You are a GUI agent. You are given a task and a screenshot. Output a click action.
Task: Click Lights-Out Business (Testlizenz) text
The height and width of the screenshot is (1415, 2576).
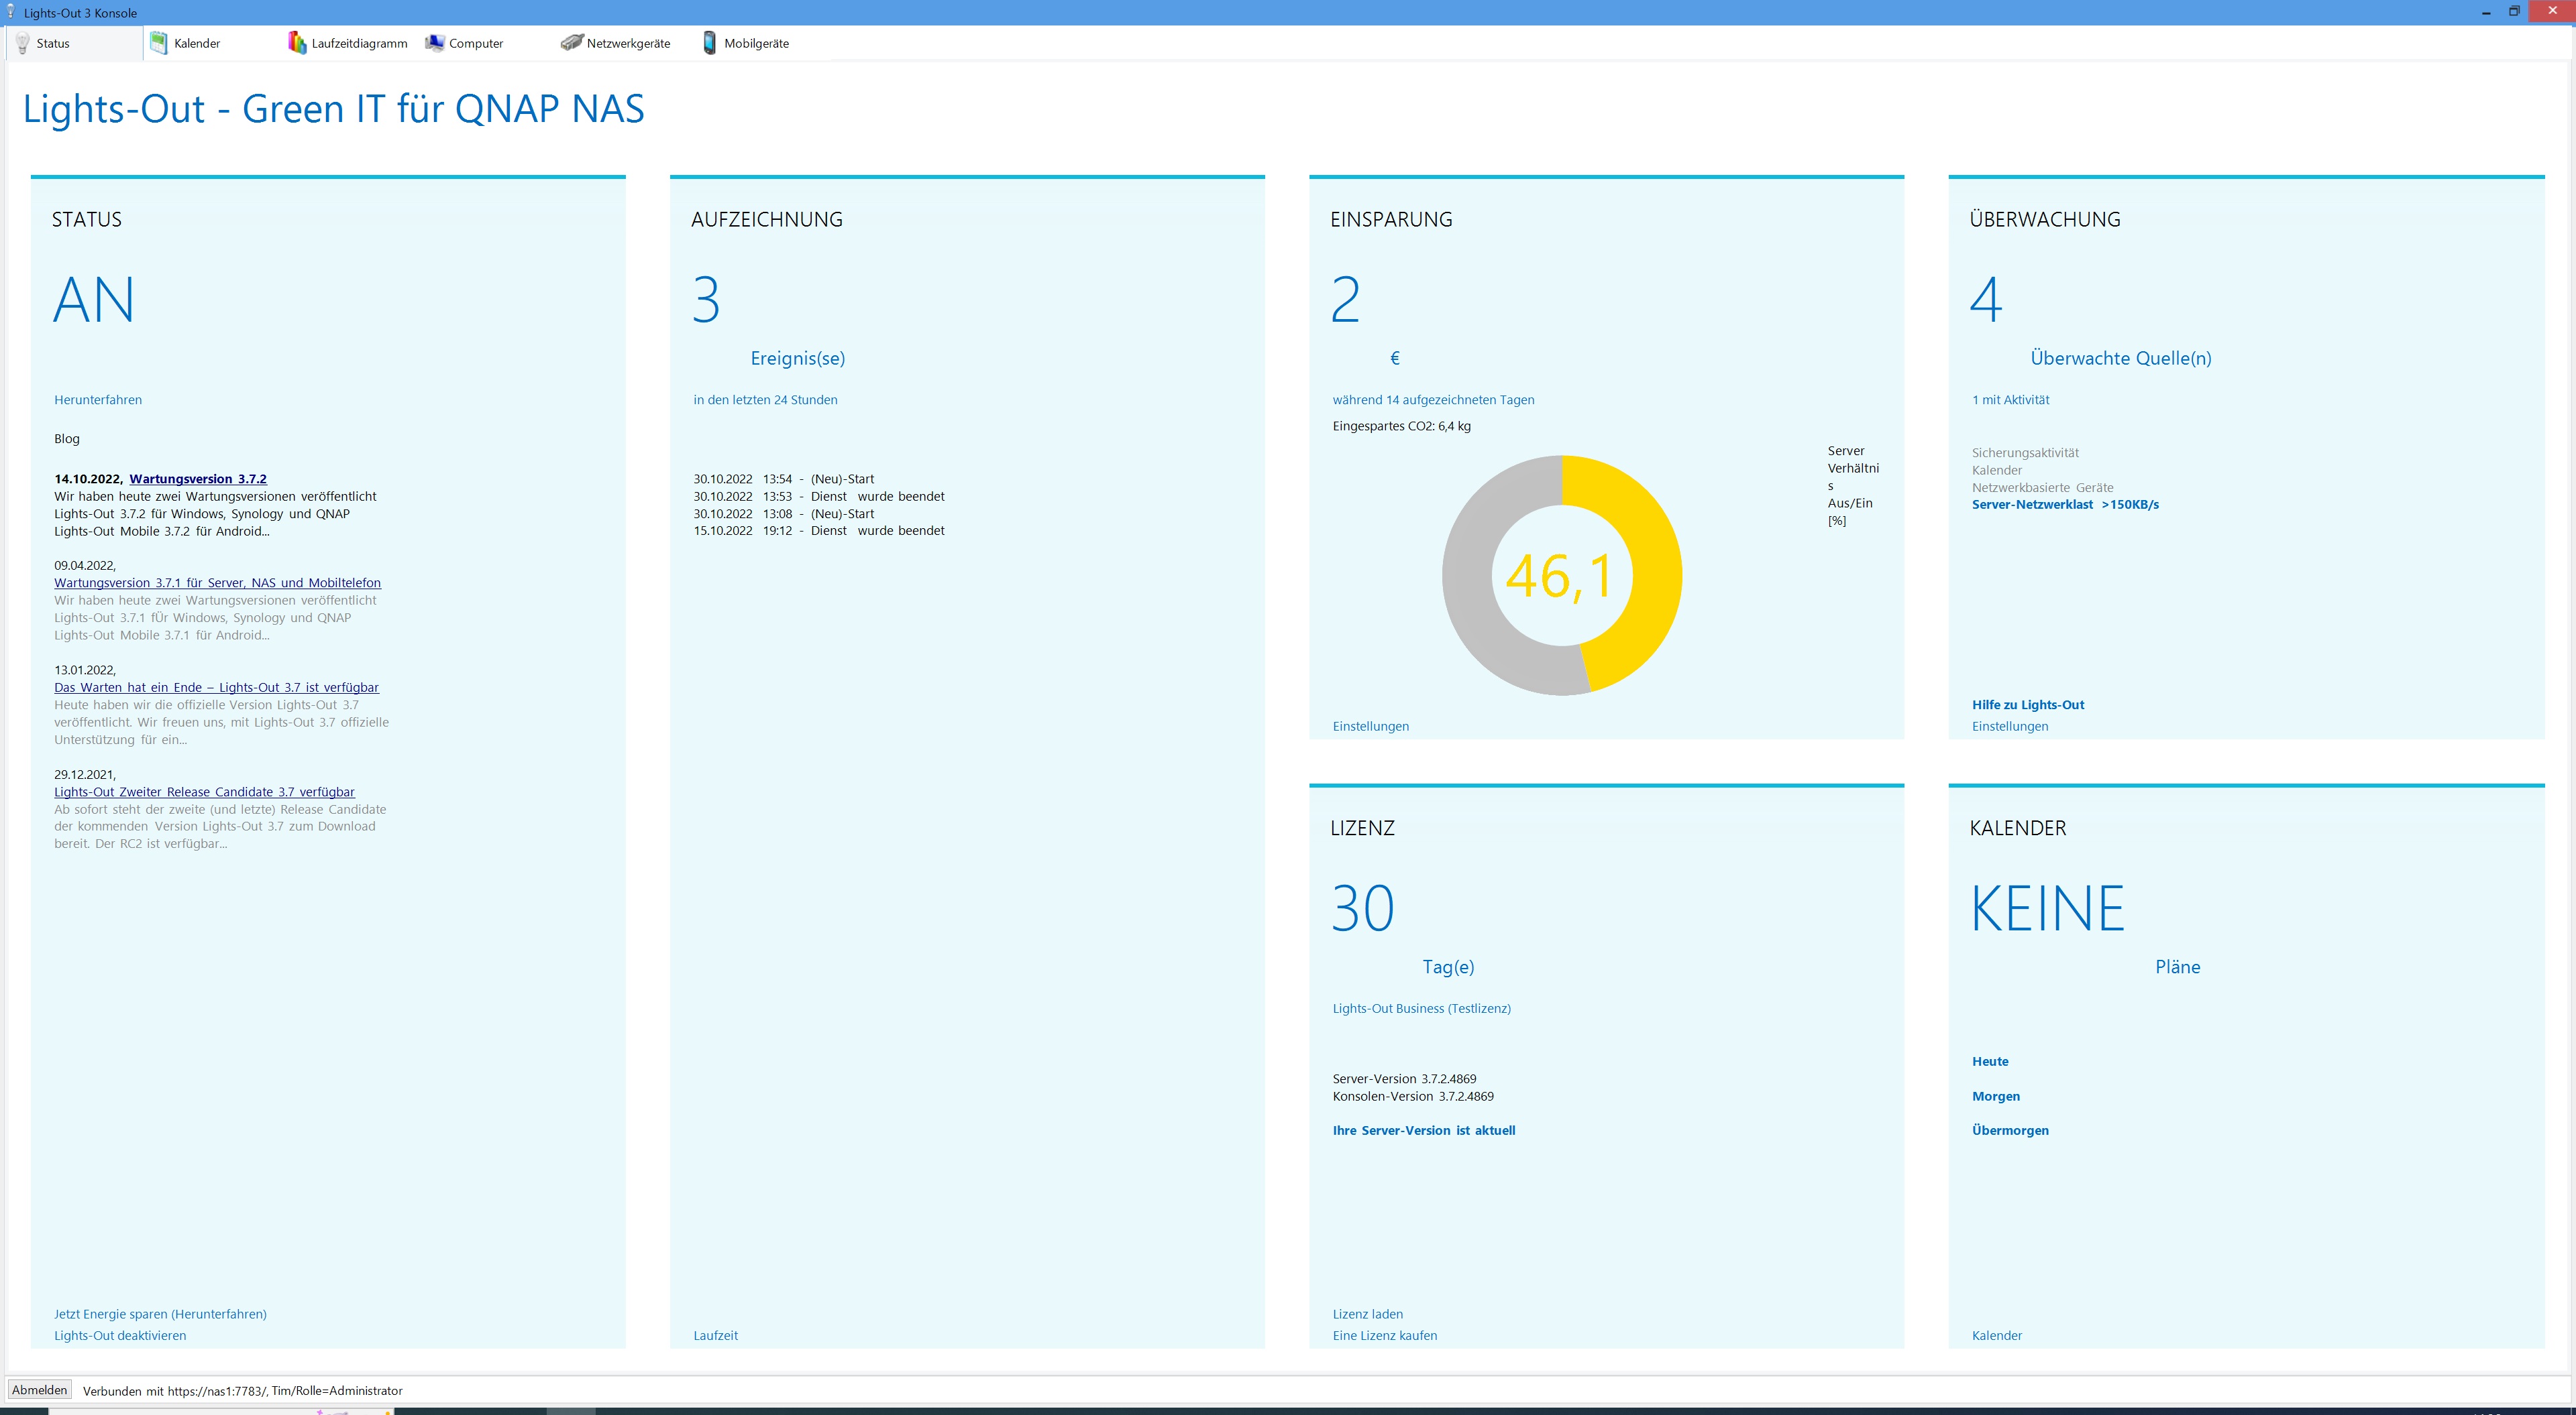1422,1008
